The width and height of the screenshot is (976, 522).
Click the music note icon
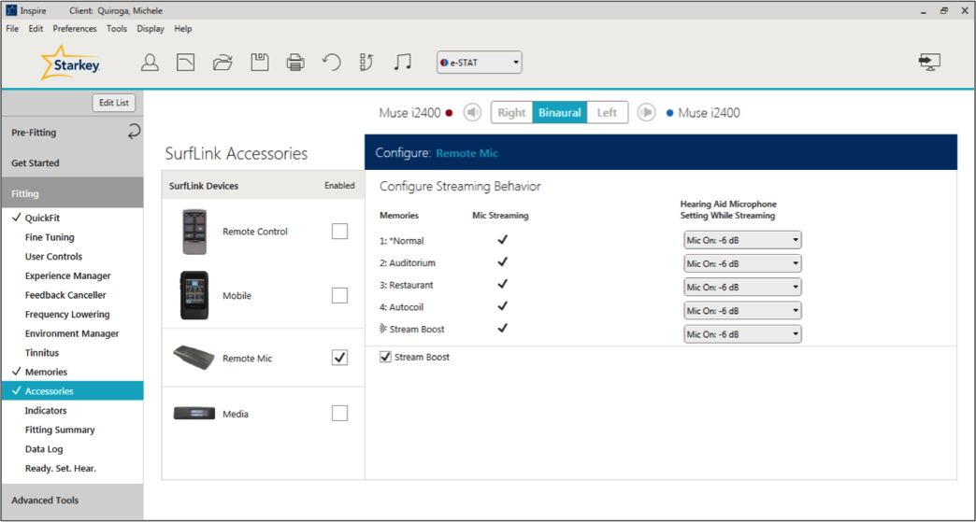403,63
